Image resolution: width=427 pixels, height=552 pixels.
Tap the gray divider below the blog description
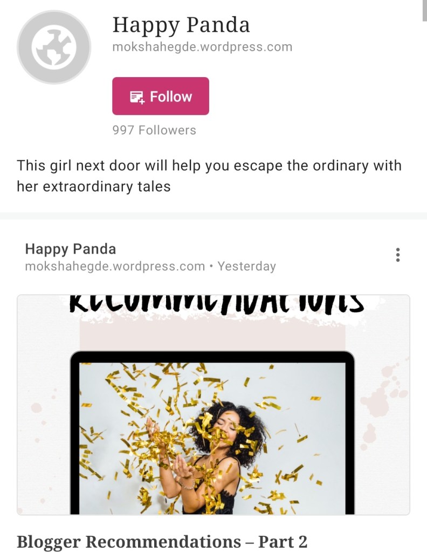pos(213,216)
